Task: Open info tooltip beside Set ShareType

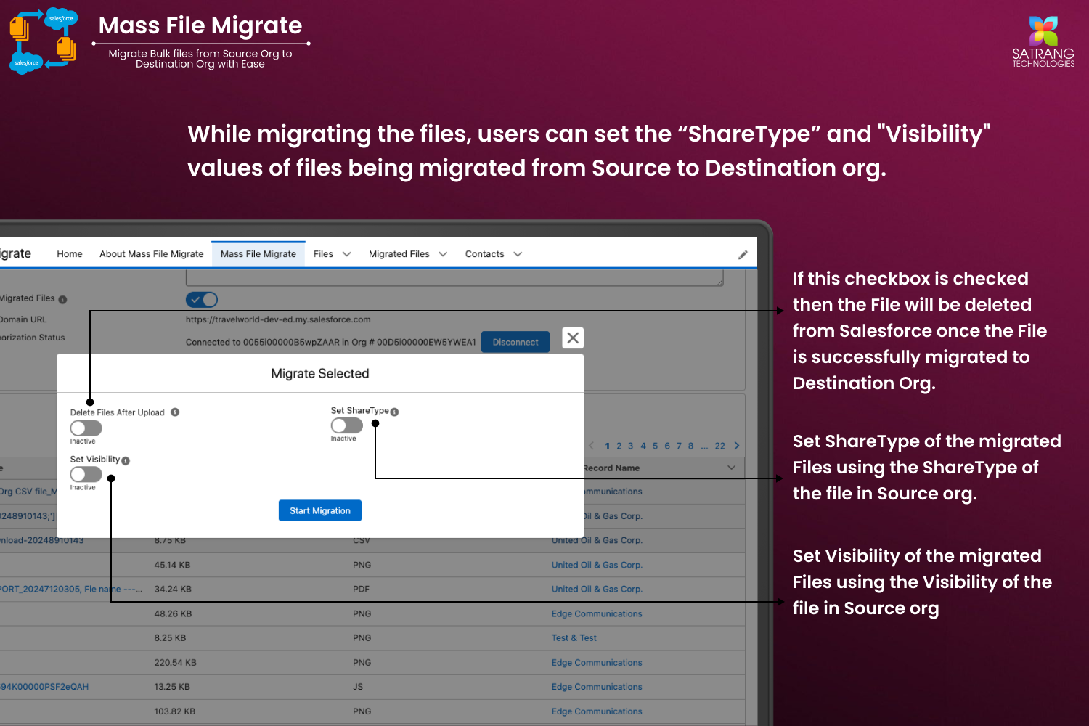Action: pos(394,412)
